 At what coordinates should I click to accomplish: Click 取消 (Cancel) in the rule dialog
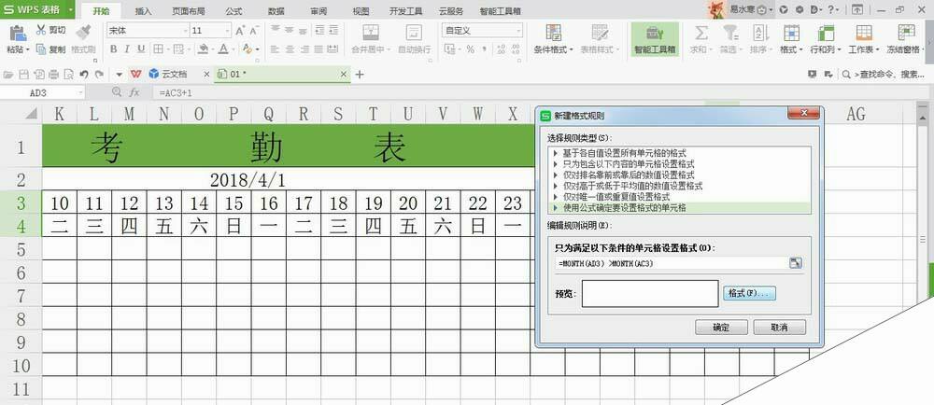779,328
